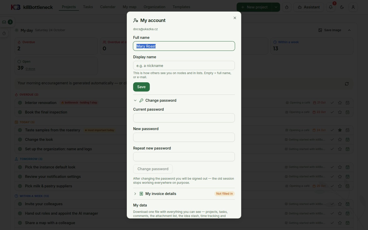Open calendar icon for Share a map task
The image size is (368, 230).
tap(348, 223)
